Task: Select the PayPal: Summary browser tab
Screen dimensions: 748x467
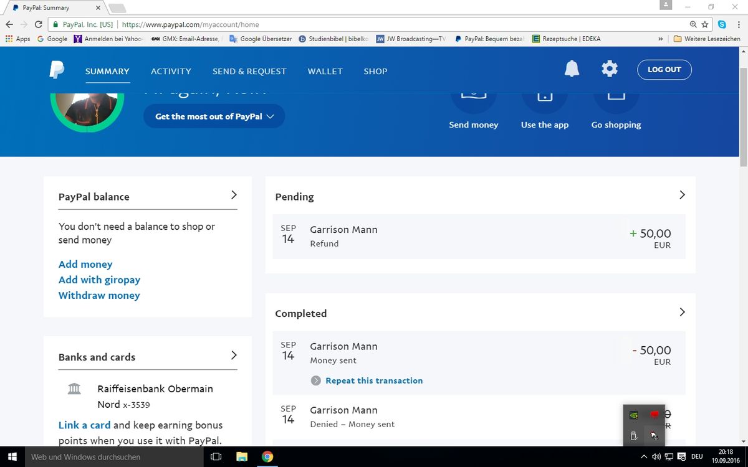Action: click(56, 7)
